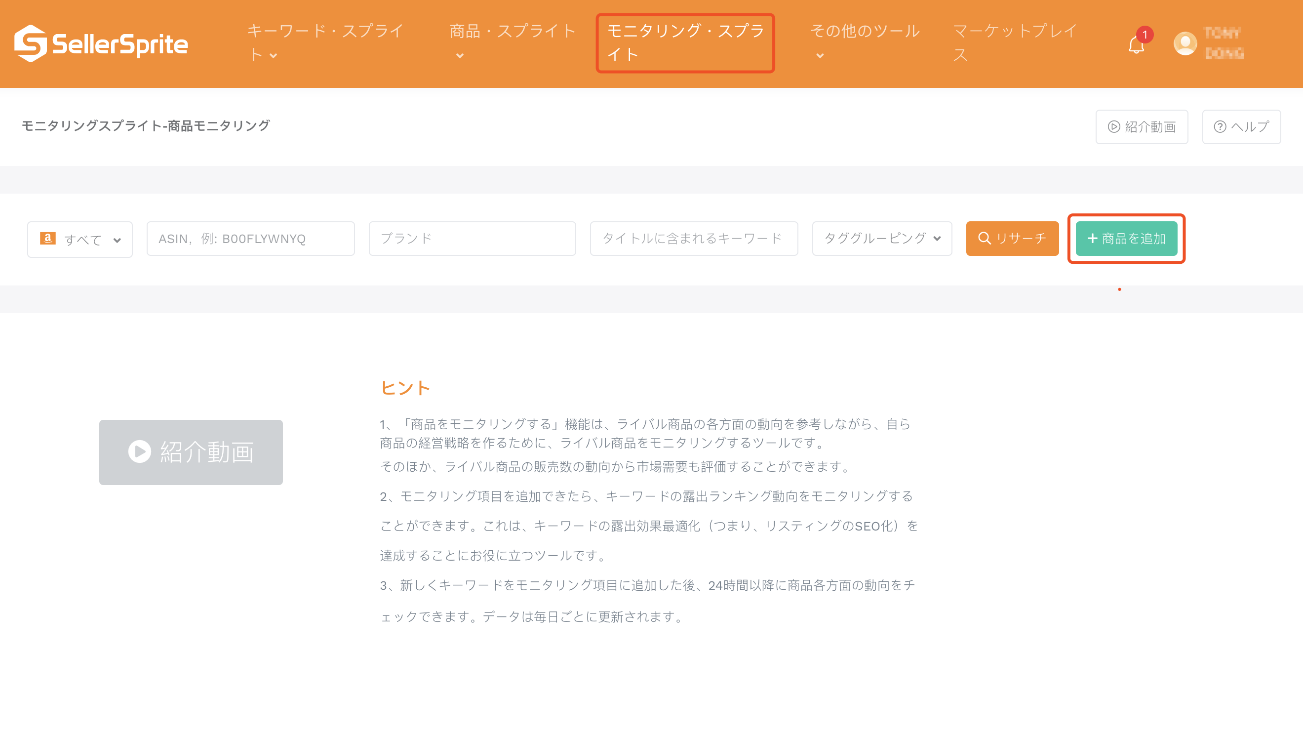
Task: Focus the ブランド input field
Action: pos(472,238)
